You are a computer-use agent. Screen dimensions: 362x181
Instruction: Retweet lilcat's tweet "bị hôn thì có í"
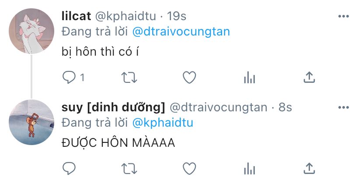pos(129,77)
